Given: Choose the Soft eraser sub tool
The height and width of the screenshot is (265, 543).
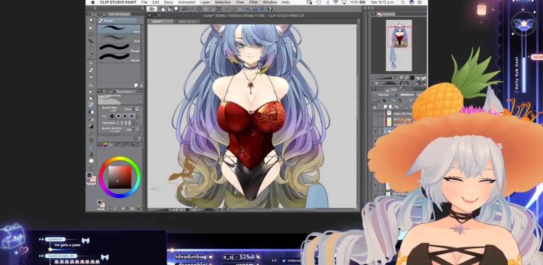Looking at the screenshot, I should 120,39.
